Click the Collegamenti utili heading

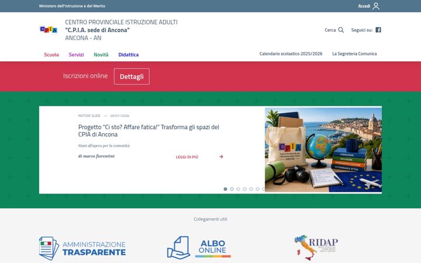(210, 219)
